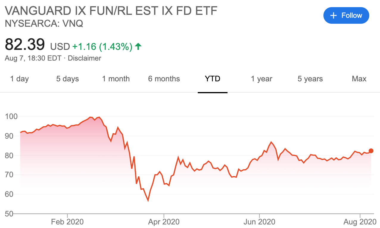Select the YTD tab

[x=213, y=79]
